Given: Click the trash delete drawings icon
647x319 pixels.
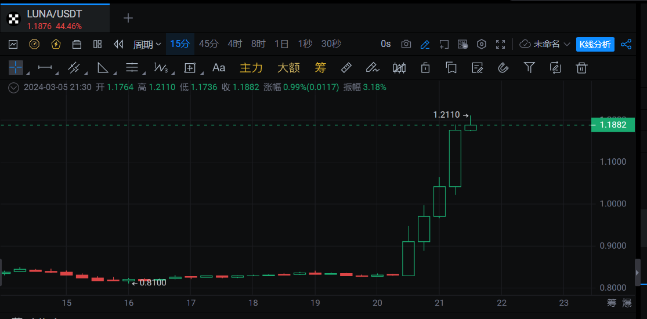Looking at the screenshot, I should (x=581, y=68).
